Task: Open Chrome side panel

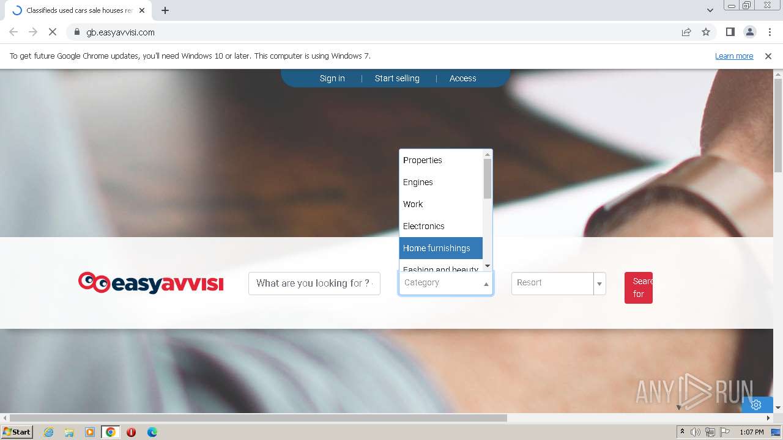Action: [x=730, y=32]
